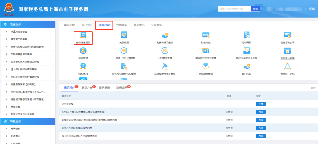Open 涉税专业服务机构管理套餐 in the sidebar
318x144 pixels.
24,77
